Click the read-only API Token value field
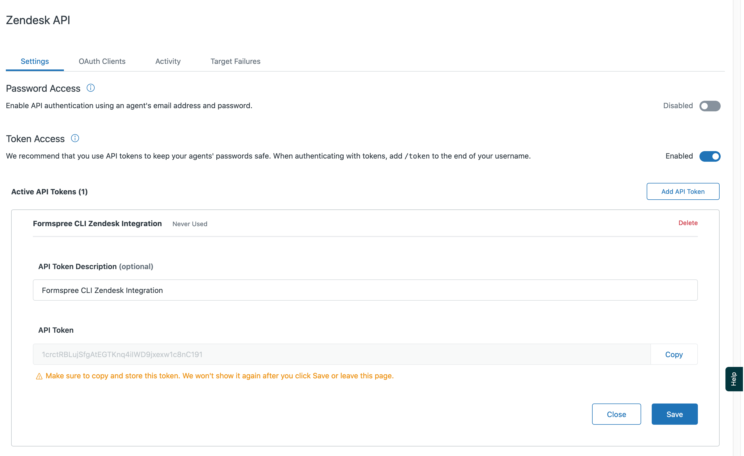Image resolution: width=744 pixels, height=456 pixels. [x=341, y=354]
